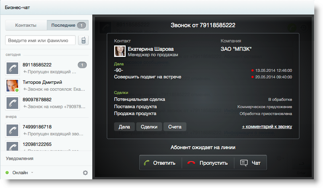Click the Сделки button
Viewport: 323px width, 188px height.
point(149,127)
